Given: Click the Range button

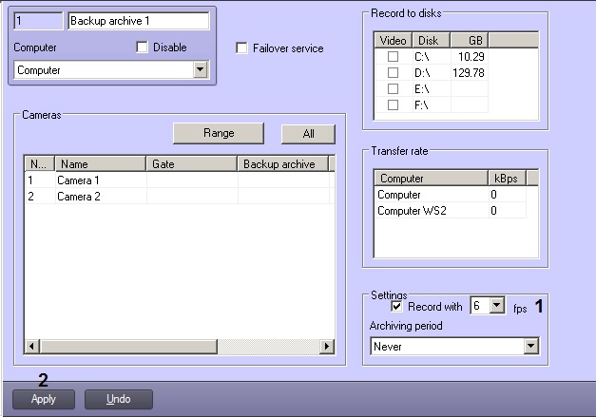Looking at the screenshot, I should pos(219,134).
